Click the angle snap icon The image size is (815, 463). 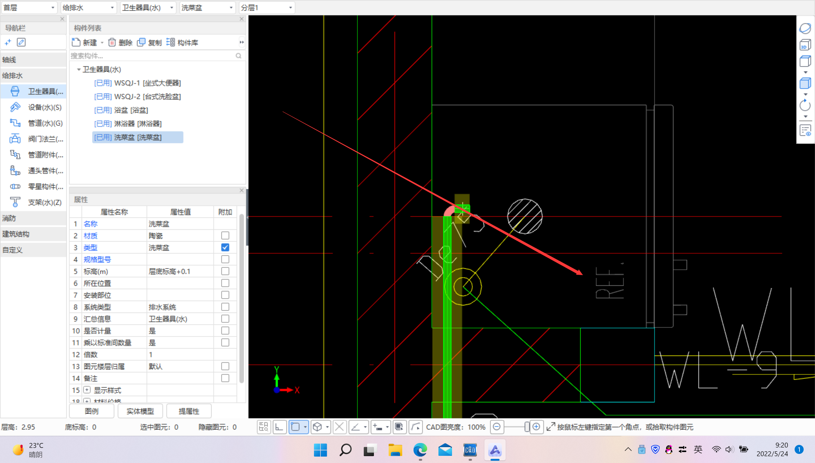click(x=356, y=427)
